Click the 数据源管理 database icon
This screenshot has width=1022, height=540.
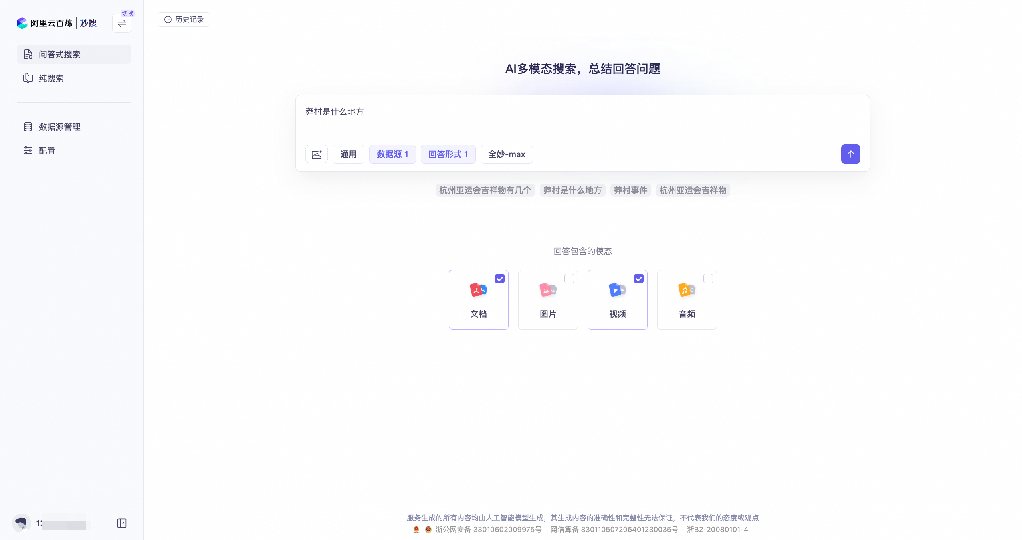(x=28, y=127)
